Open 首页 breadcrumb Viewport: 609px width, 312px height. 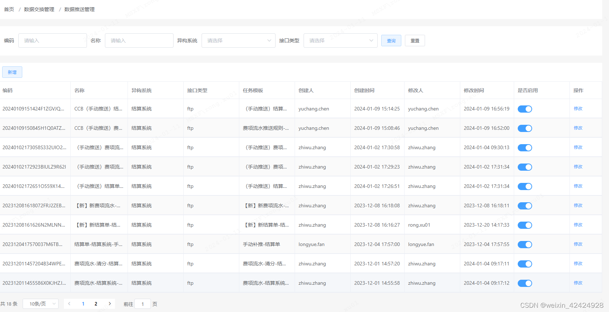point(9,9)
